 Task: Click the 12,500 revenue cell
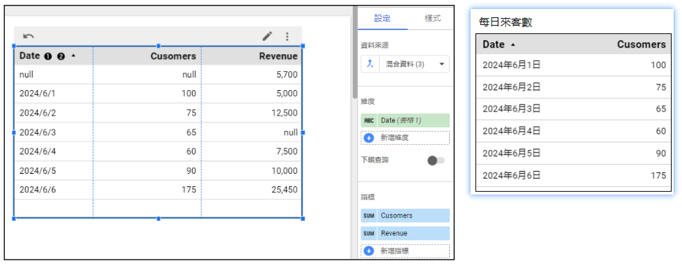pos(285,113)
